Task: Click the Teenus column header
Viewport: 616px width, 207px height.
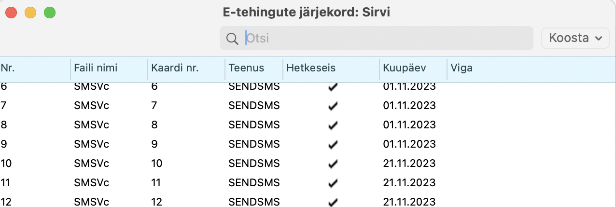Action: (x=247, y=68)
